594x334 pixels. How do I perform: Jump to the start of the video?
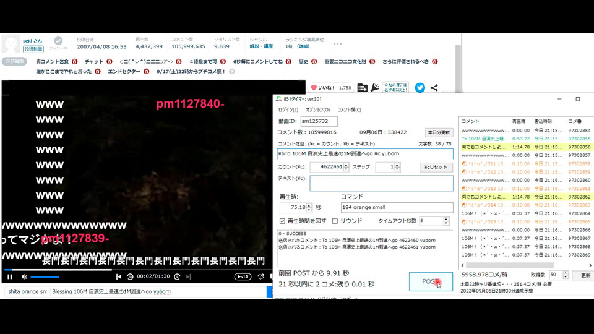tap(119, 276)
